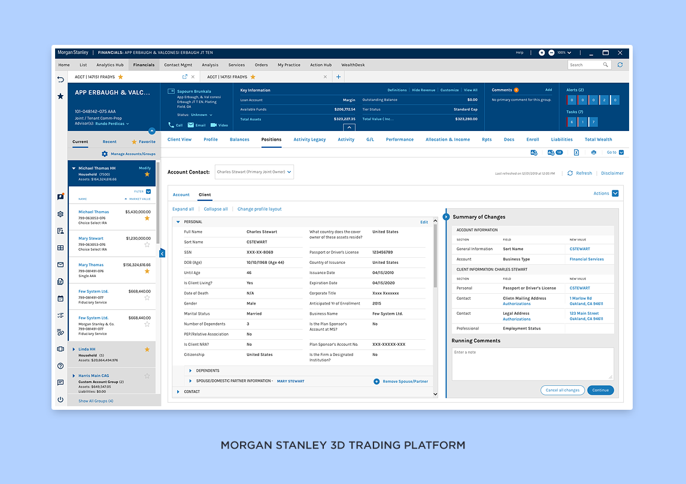Click the tasks box showing 7

click(x=593, y=122)
